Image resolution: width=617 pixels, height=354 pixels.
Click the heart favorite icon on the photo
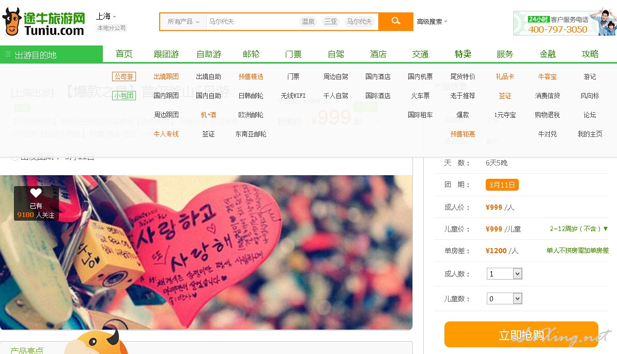click(x=36, y=193)
